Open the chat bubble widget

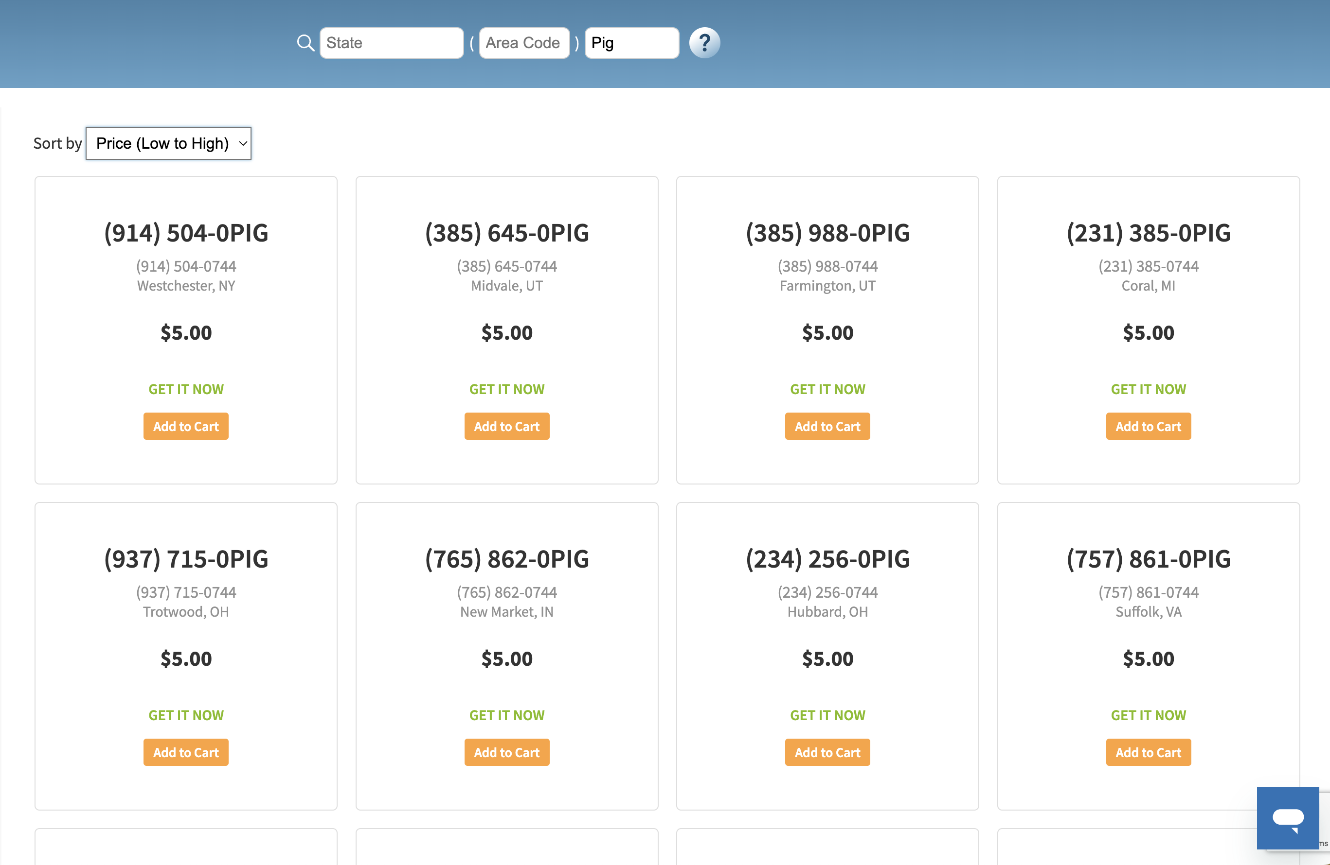click(1288, 818)
